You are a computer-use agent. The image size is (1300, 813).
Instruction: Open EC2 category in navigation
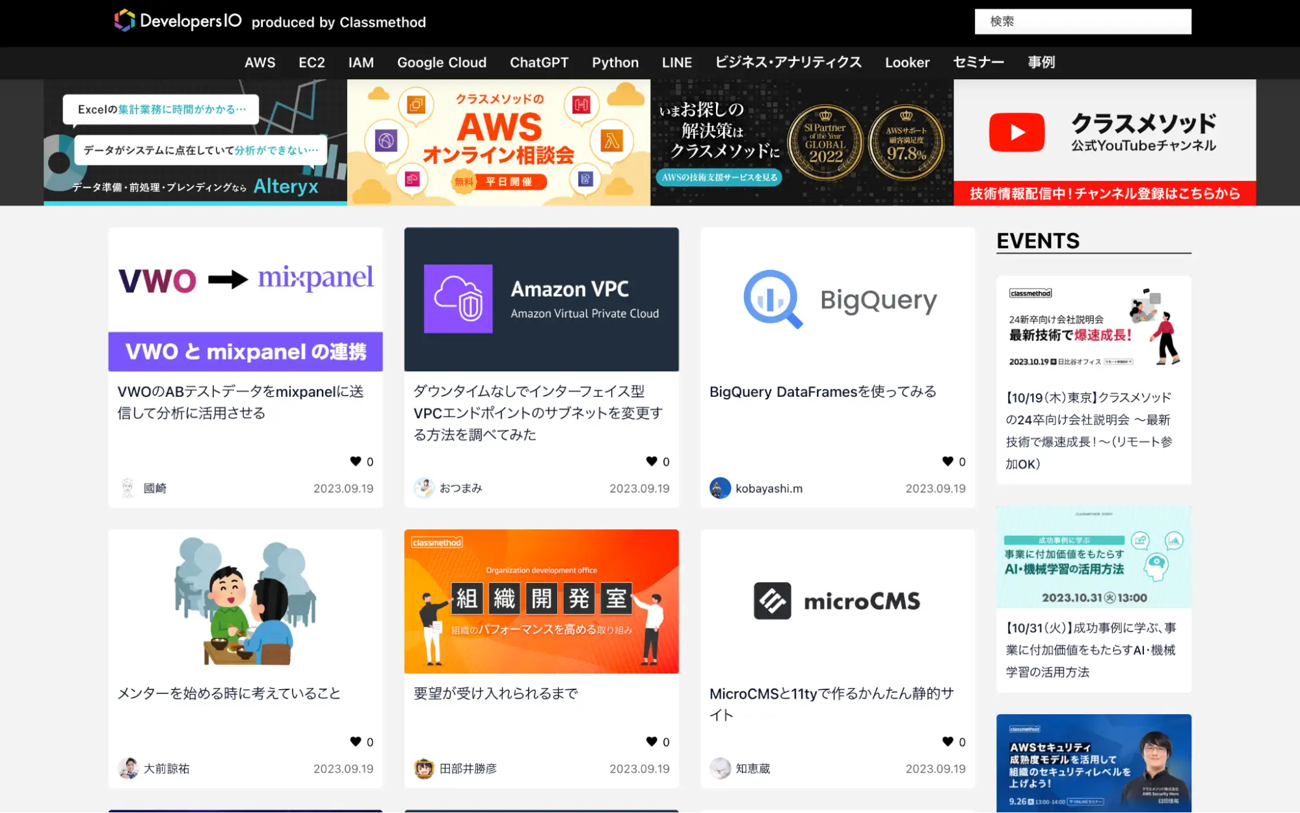pyautogui.click(x=312, y=62)
